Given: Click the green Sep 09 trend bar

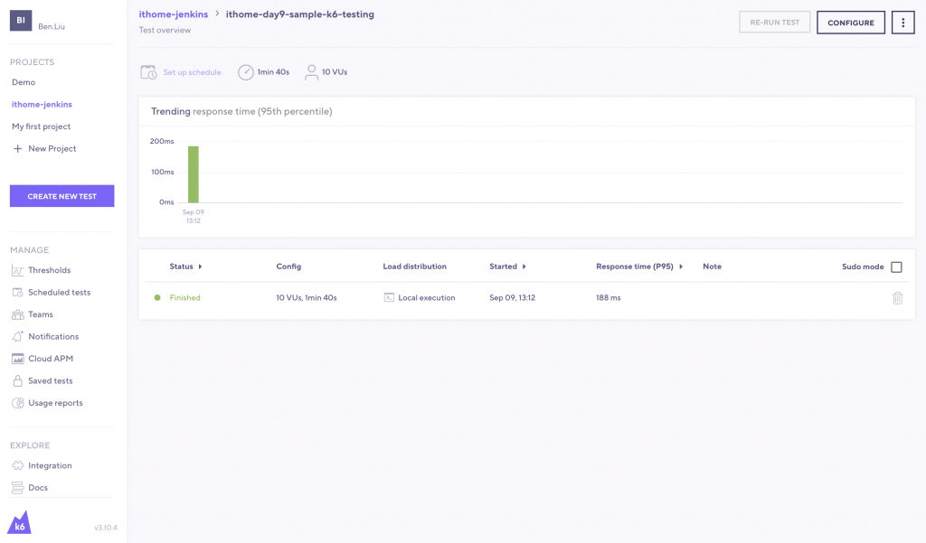Looking at the screenshot, I should click(x=194, y=174).
